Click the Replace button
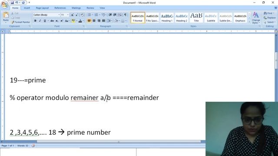 pos(270,18)
